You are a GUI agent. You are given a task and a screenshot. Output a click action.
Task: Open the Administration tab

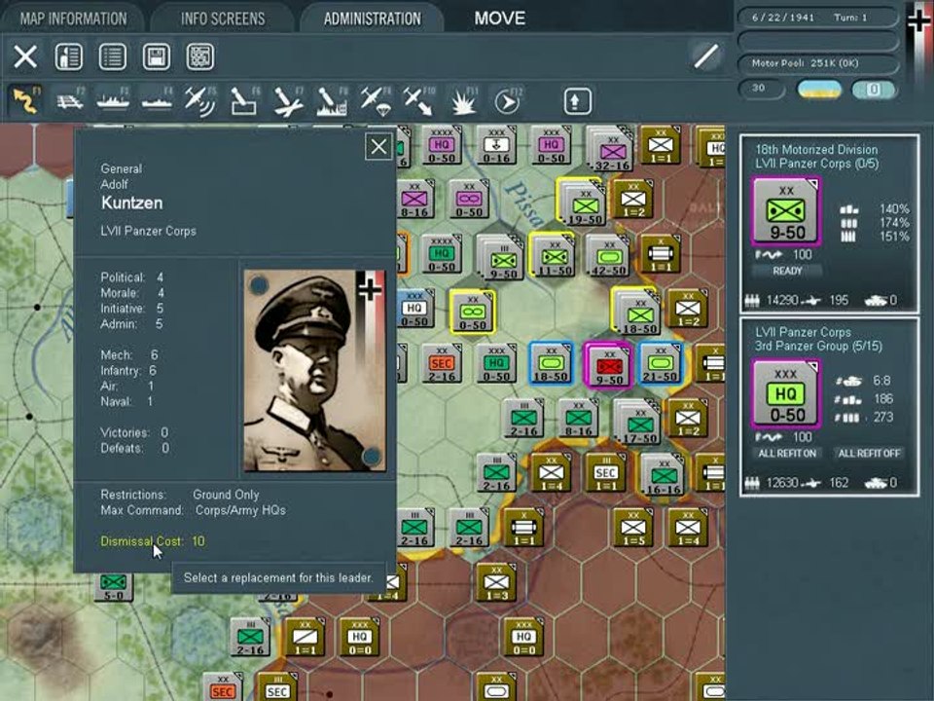(373, 18)
